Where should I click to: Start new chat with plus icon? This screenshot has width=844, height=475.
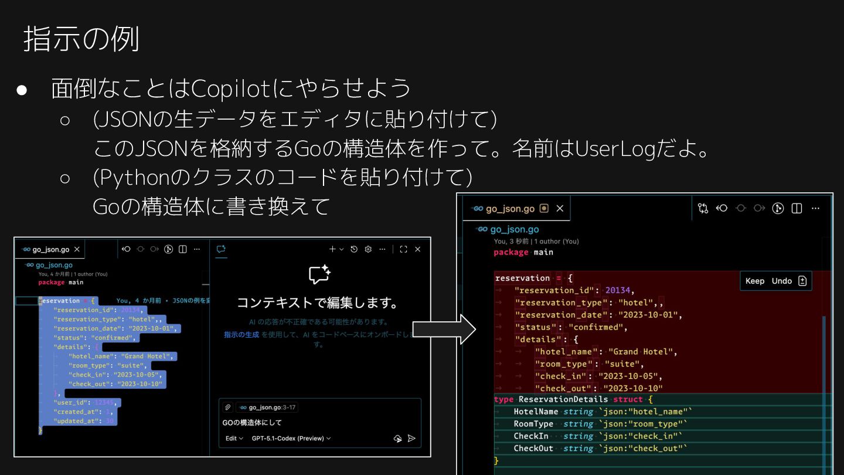tap(332, 249)
